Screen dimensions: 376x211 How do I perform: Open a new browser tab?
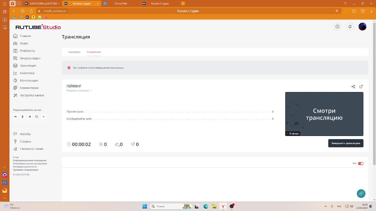click(183, 4)
